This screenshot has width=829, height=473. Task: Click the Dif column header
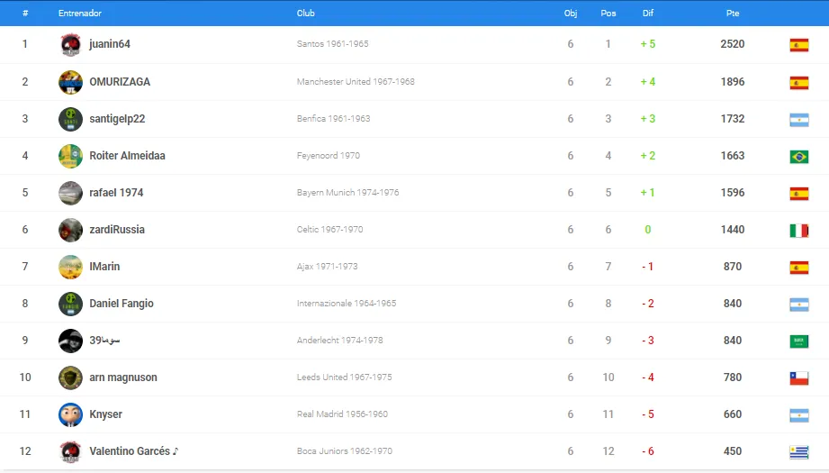(x=648, y=14)
